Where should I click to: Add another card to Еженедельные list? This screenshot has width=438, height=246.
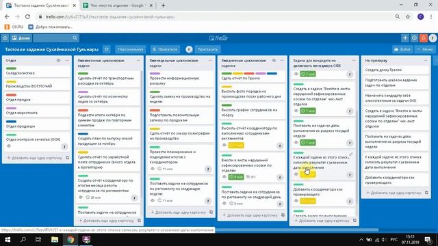pyautogui.click(x=178, y=213)
